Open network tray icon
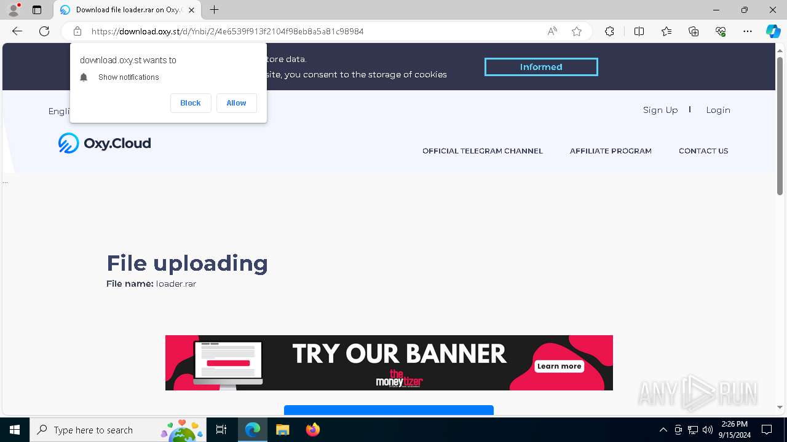Screen dimensions: 787x442 point(693,430)
